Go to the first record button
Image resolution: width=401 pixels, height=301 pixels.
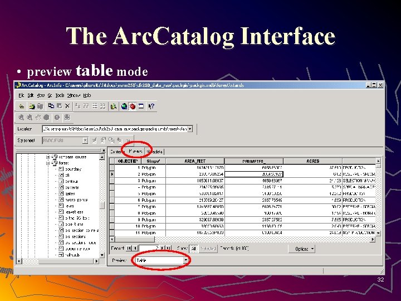click(129, 248)
